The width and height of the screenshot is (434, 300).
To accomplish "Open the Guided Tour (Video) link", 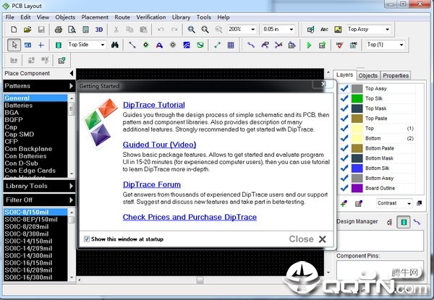I will 159,145.
